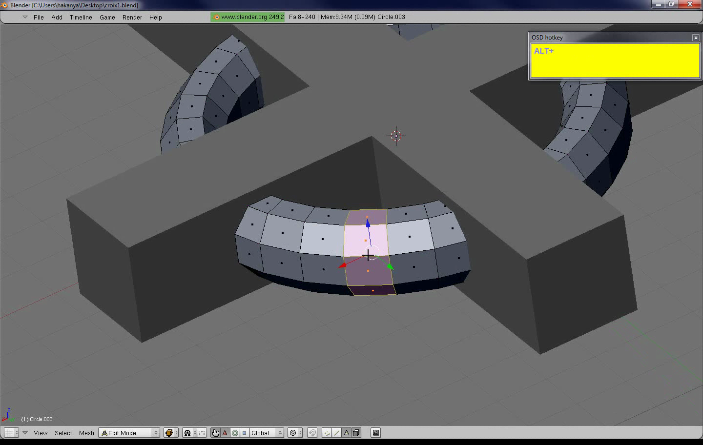Collapse top header menus with triangle
Viewport: 703px width, 445px height.
pos(25,17)
